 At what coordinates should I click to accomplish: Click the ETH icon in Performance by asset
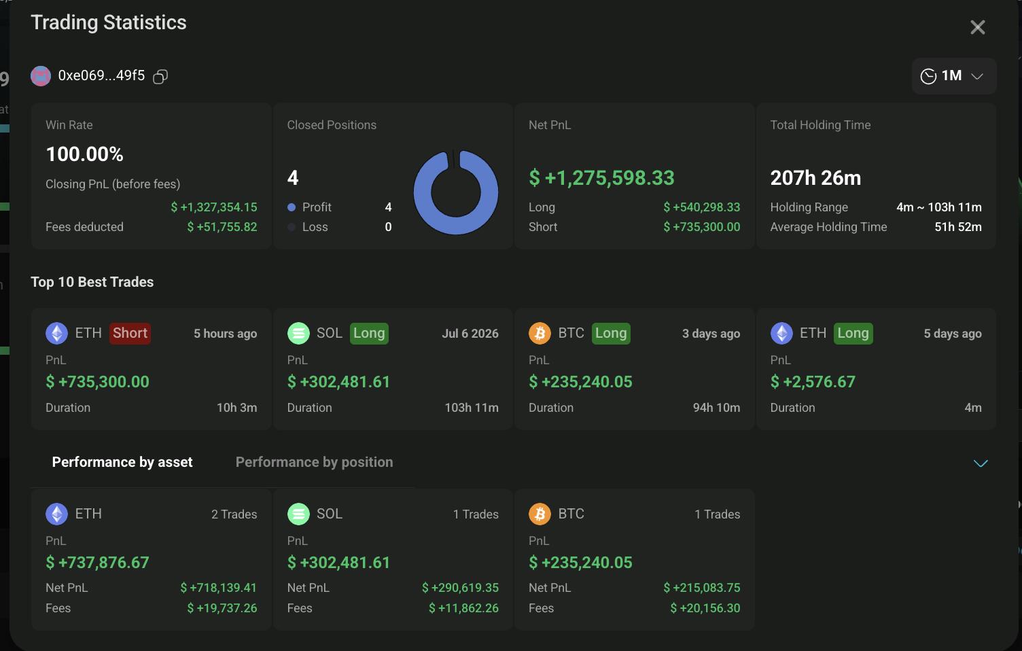pyautogui.click(x=56, y=514)
